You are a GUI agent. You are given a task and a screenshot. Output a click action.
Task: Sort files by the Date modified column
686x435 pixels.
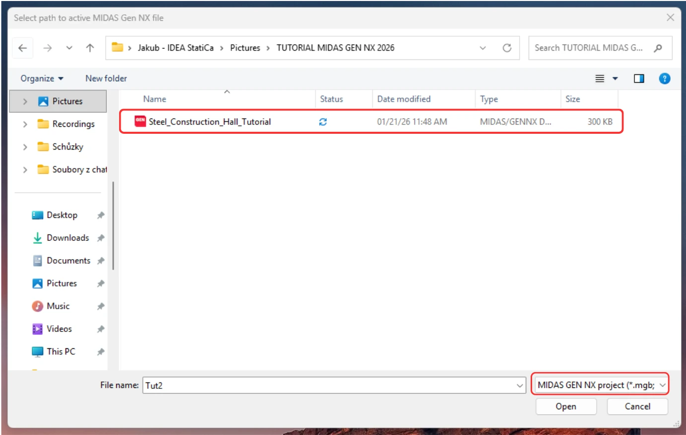(404, 99)
